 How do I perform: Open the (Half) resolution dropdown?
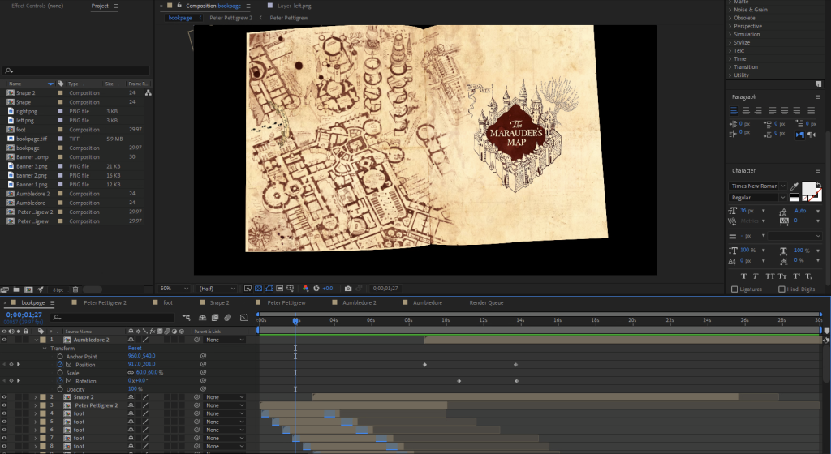point(216,289)
